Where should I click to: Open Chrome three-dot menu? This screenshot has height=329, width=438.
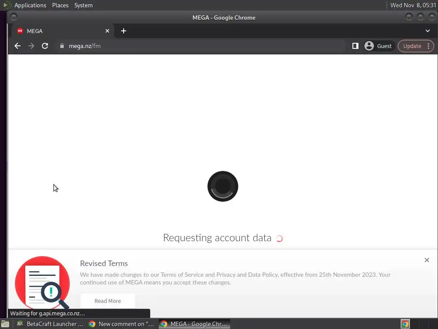(x=429, y=46)
